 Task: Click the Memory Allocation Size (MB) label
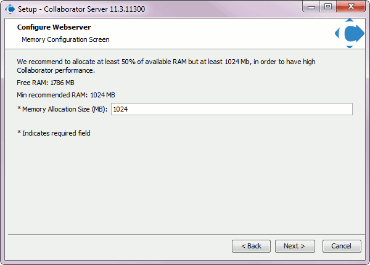[x=65, y=110]
